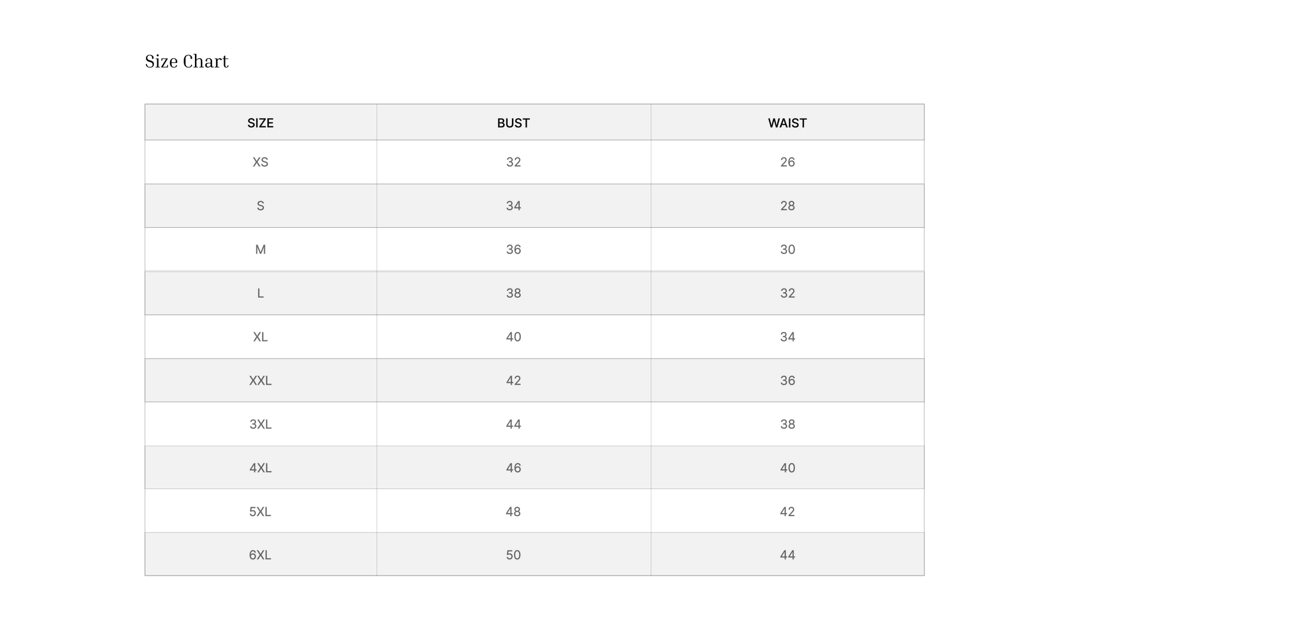Click the Size Chart heading
The width and height of the screenshot is (1310, 639).
click(187, 61)
